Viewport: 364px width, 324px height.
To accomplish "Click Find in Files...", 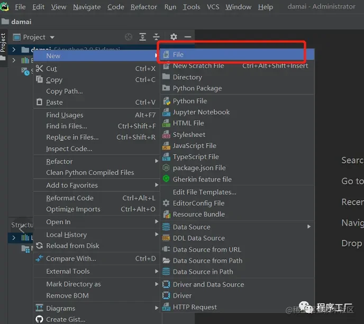I will tap(97, 126).
